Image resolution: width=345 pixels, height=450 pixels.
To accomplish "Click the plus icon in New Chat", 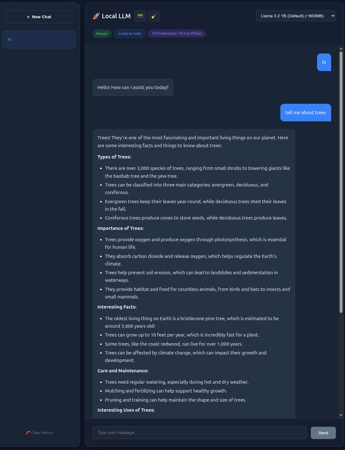I will 28,17.
